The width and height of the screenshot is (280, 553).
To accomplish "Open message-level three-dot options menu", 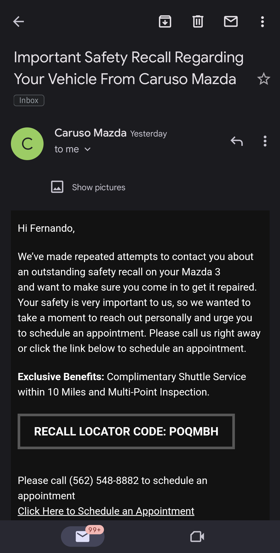I will (265, 141).
